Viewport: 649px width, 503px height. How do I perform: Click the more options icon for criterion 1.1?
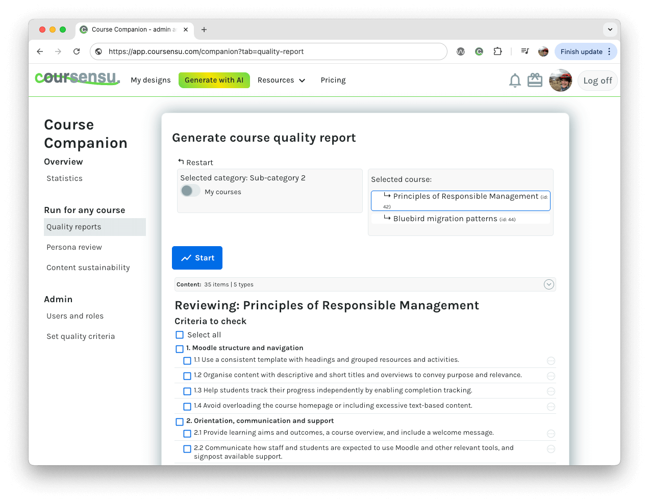551,361
